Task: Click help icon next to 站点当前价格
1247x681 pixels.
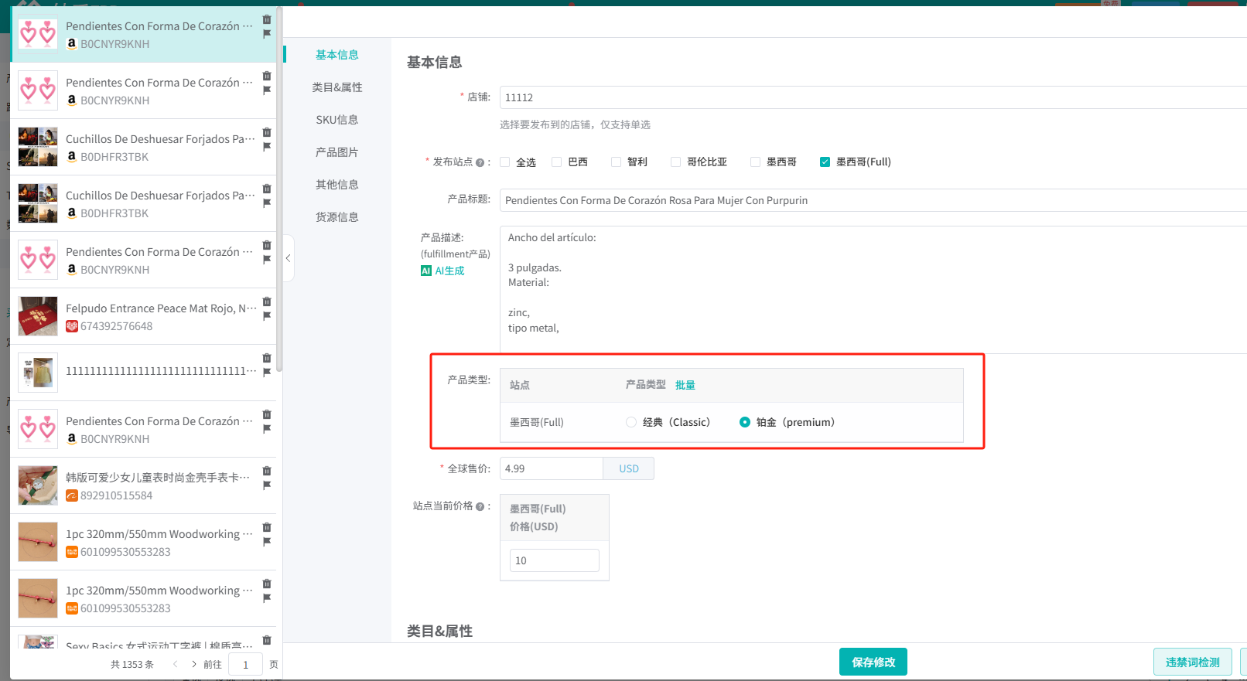Action: pyautogui.click(x=480, y=506)
